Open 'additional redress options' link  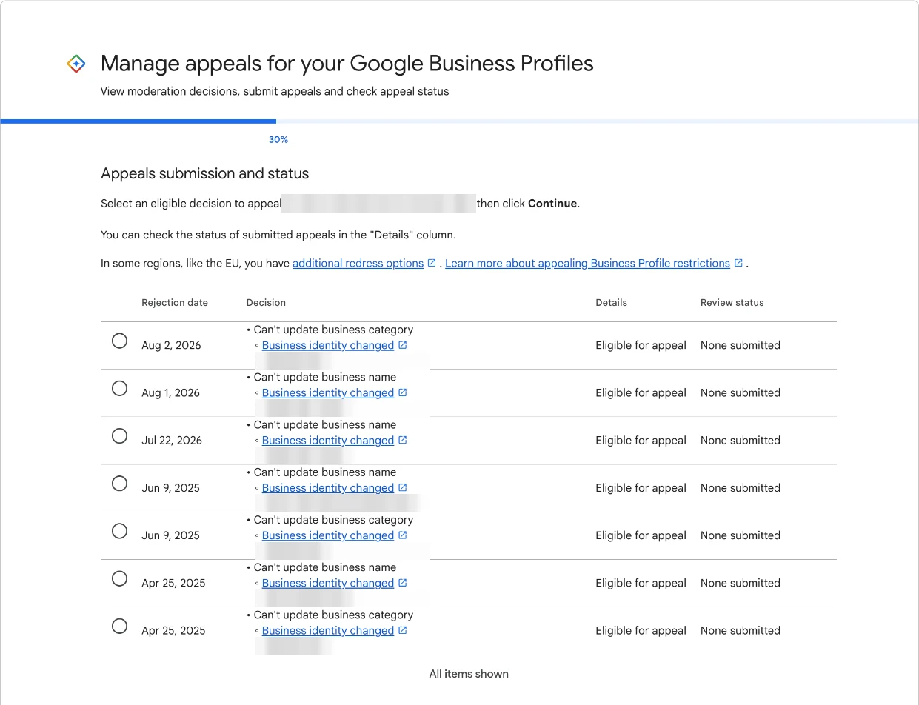click(358, 263)
